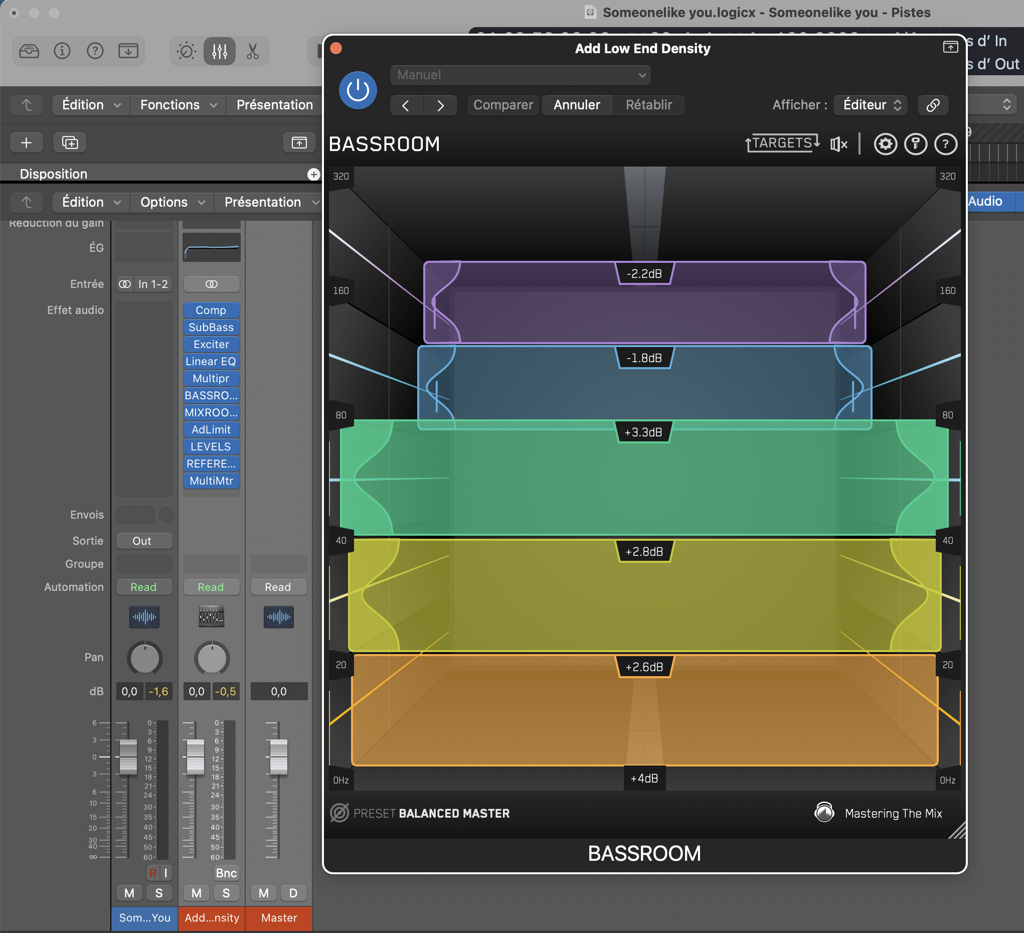1024x933 pixels.
Task: Click the tracks area up-arrow back button
Action: (x=27, y=105)
